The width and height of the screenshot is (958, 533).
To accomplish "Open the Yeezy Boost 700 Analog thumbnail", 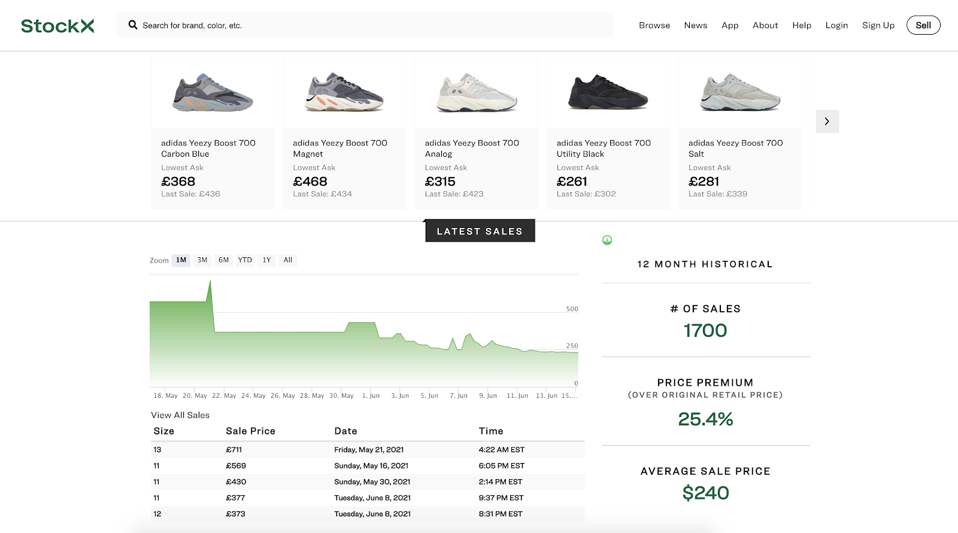I will point(477,93).
